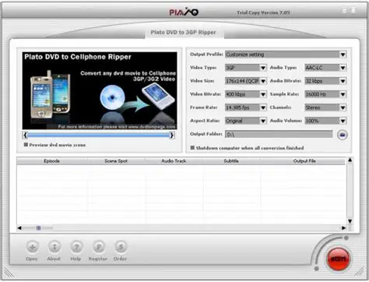This screenshot has height=282, width=369.
Task: Click left bracket trim marker on preview slider
Action: coord(25,135)
